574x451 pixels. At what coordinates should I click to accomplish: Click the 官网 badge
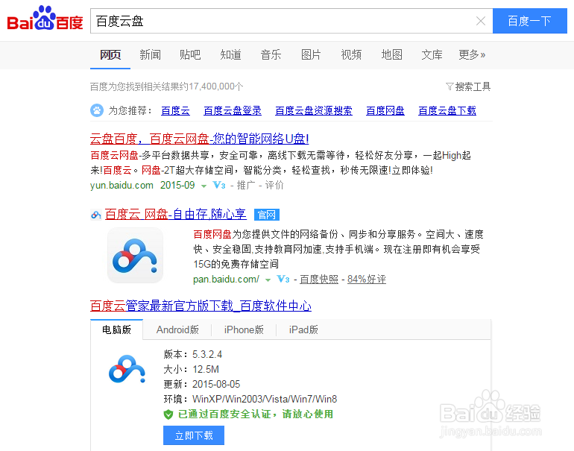267,215
